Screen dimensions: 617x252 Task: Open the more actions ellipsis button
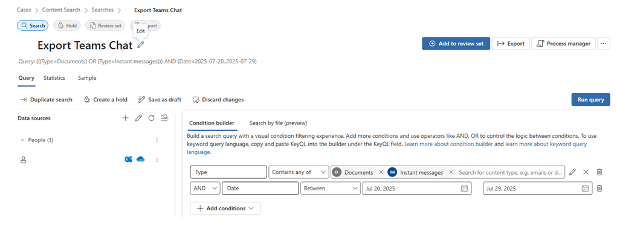pyautogui.click(x=604, y=44)
